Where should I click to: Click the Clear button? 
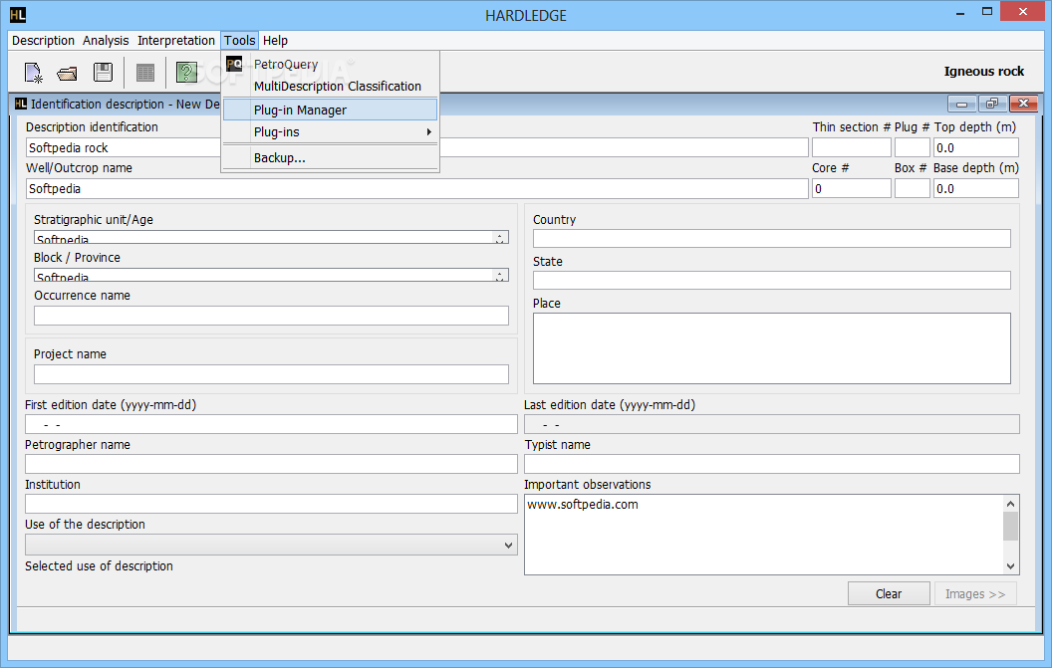[x=889, y=593]
